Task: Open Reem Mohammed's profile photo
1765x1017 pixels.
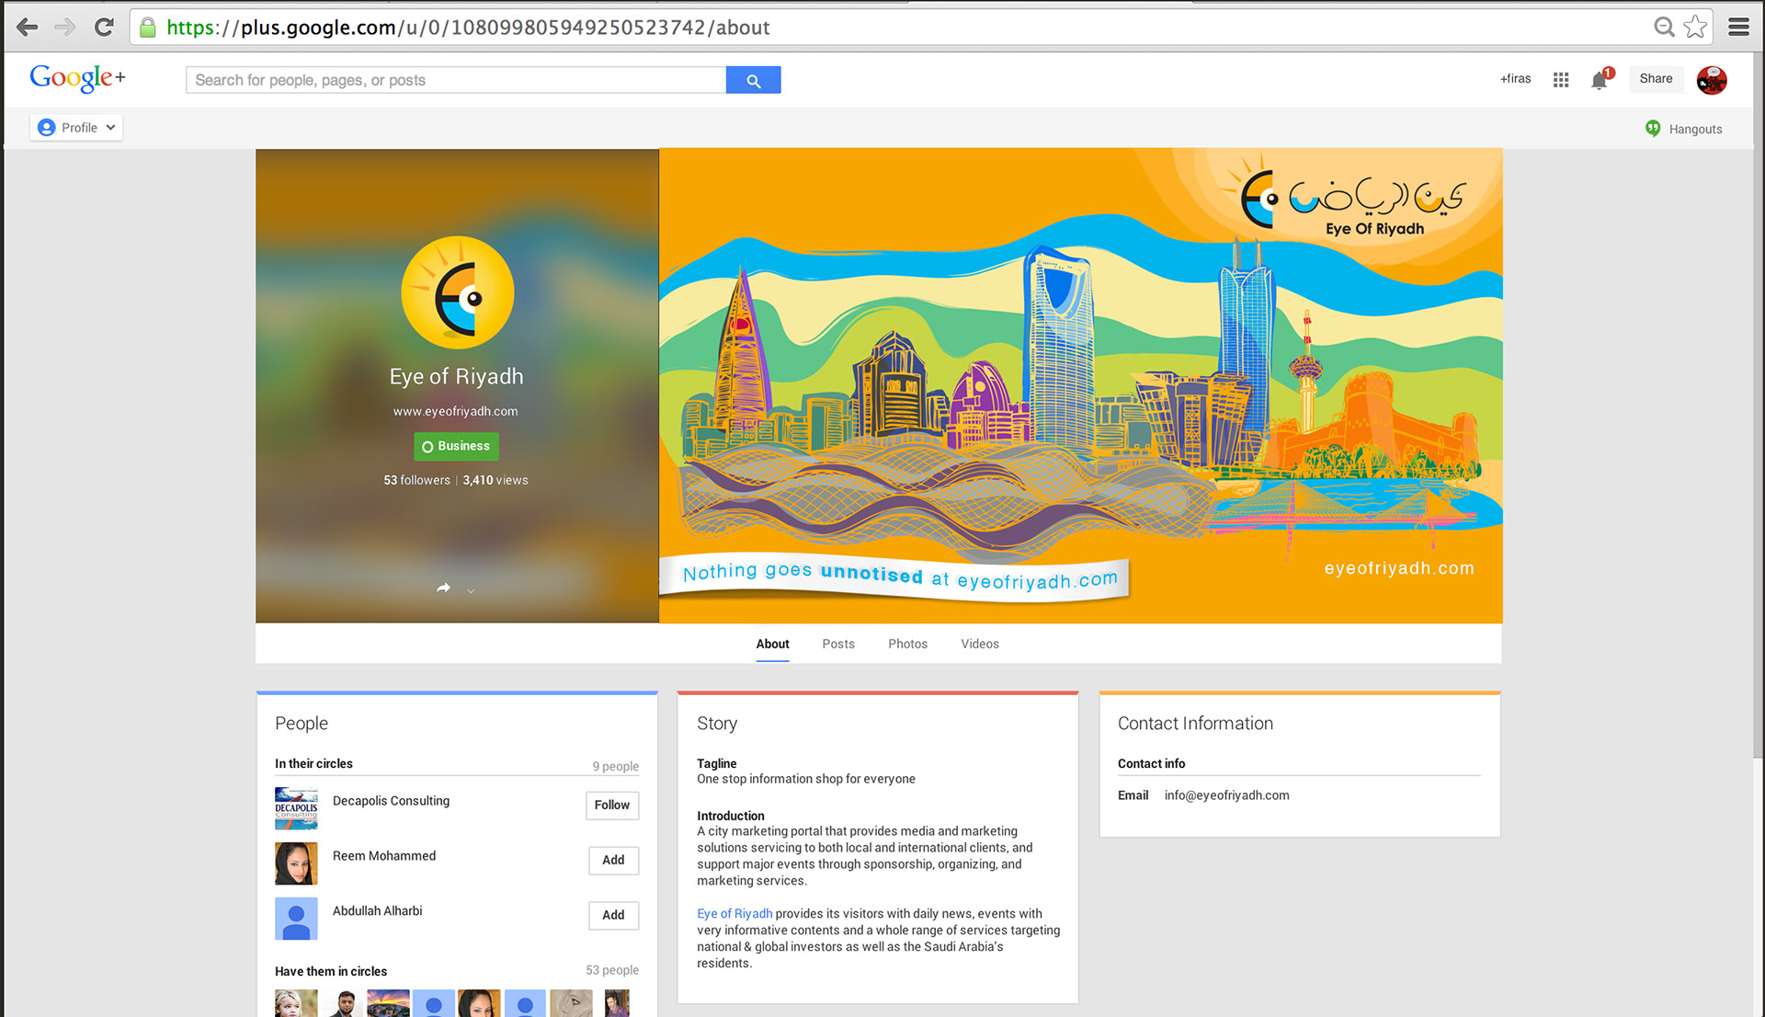Action: [296, 863]
